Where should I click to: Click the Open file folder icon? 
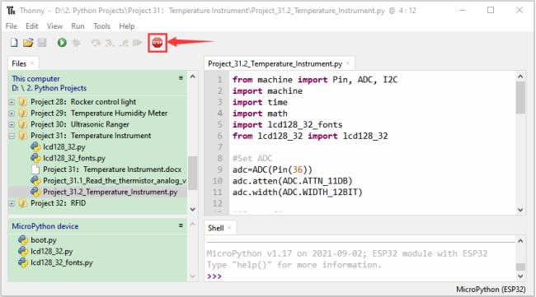point(28,43)
